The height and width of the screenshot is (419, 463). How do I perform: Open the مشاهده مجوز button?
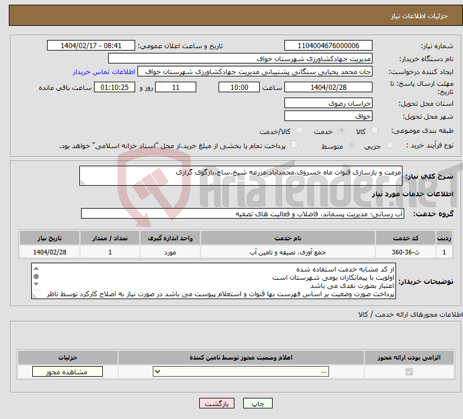pyautogui.click(x=68, y=372)
